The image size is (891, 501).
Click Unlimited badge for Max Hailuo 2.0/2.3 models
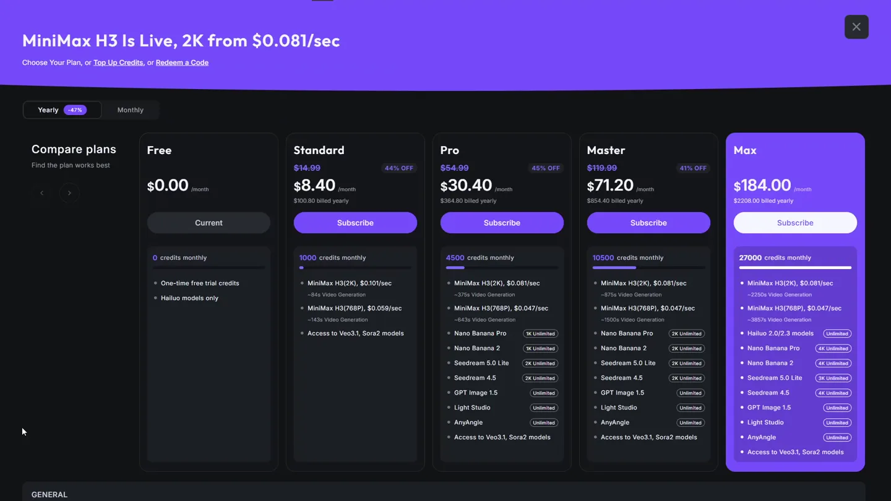coord(837,333)
